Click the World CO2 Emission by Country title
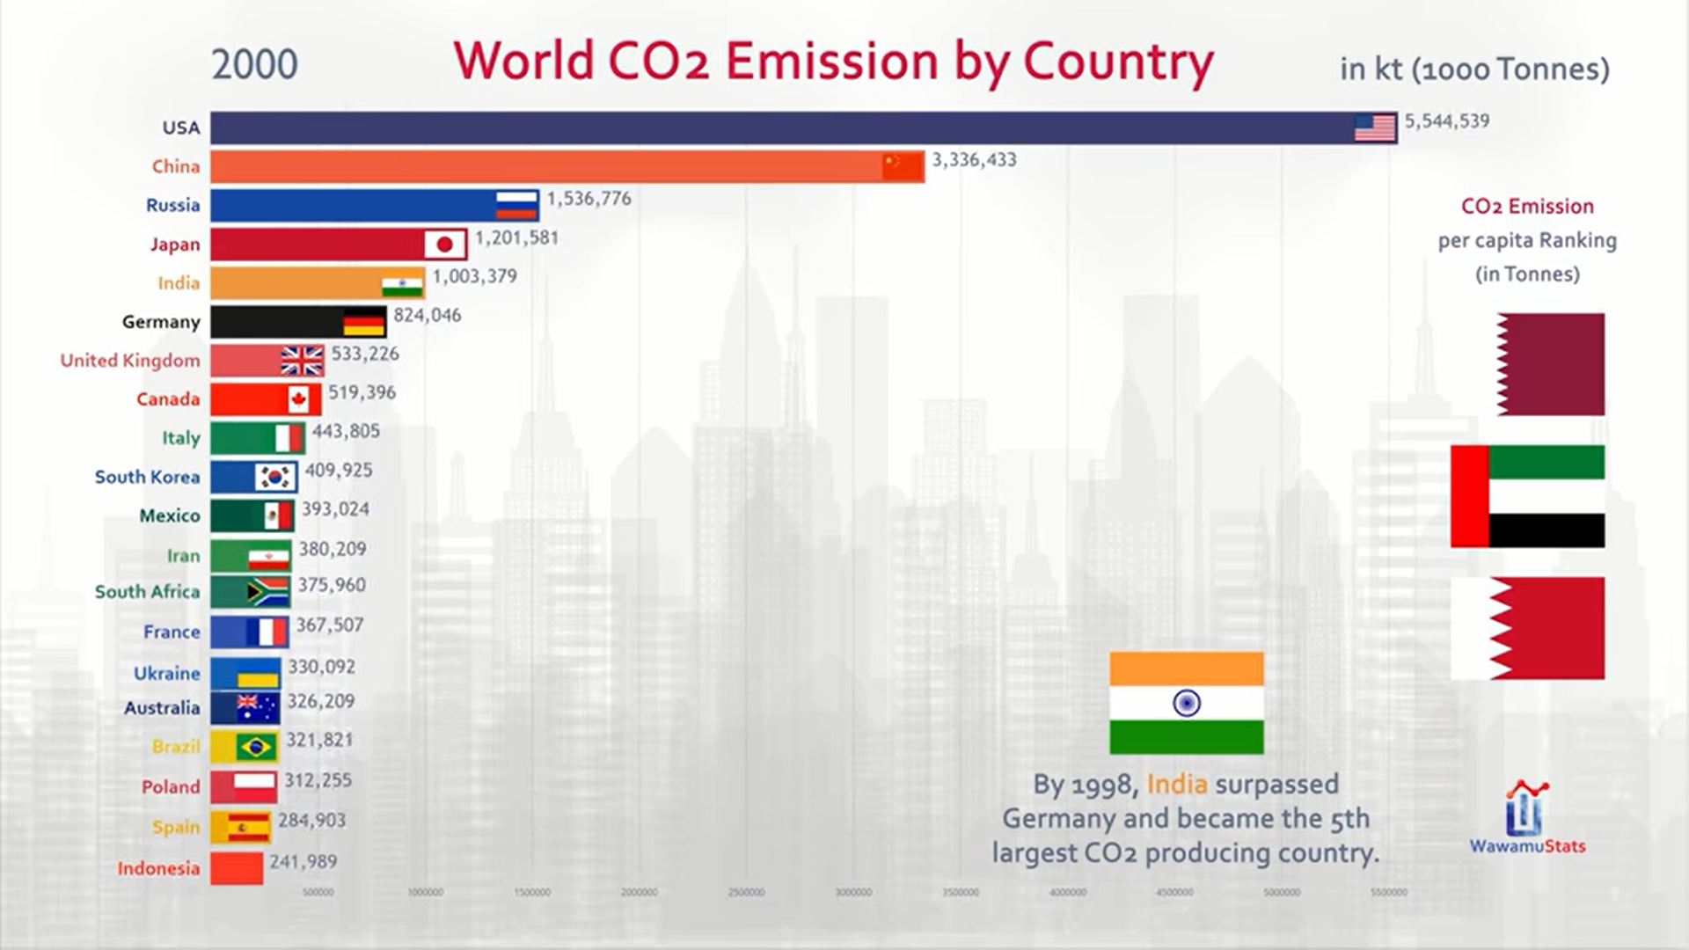Image resolution: width=1689 pixels, height=950 pixels. (833, 62)
